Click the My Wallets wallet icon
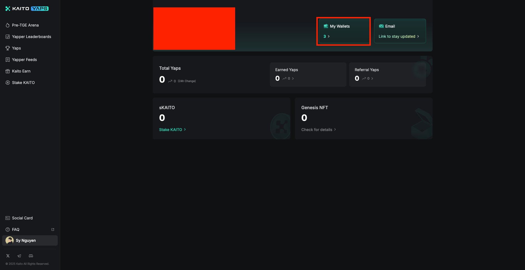The height and width of the screenshot is (270, 525). 326,26
